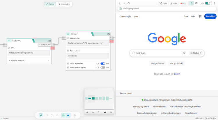Click the Auf gut Glück! button

click(176, 63)
